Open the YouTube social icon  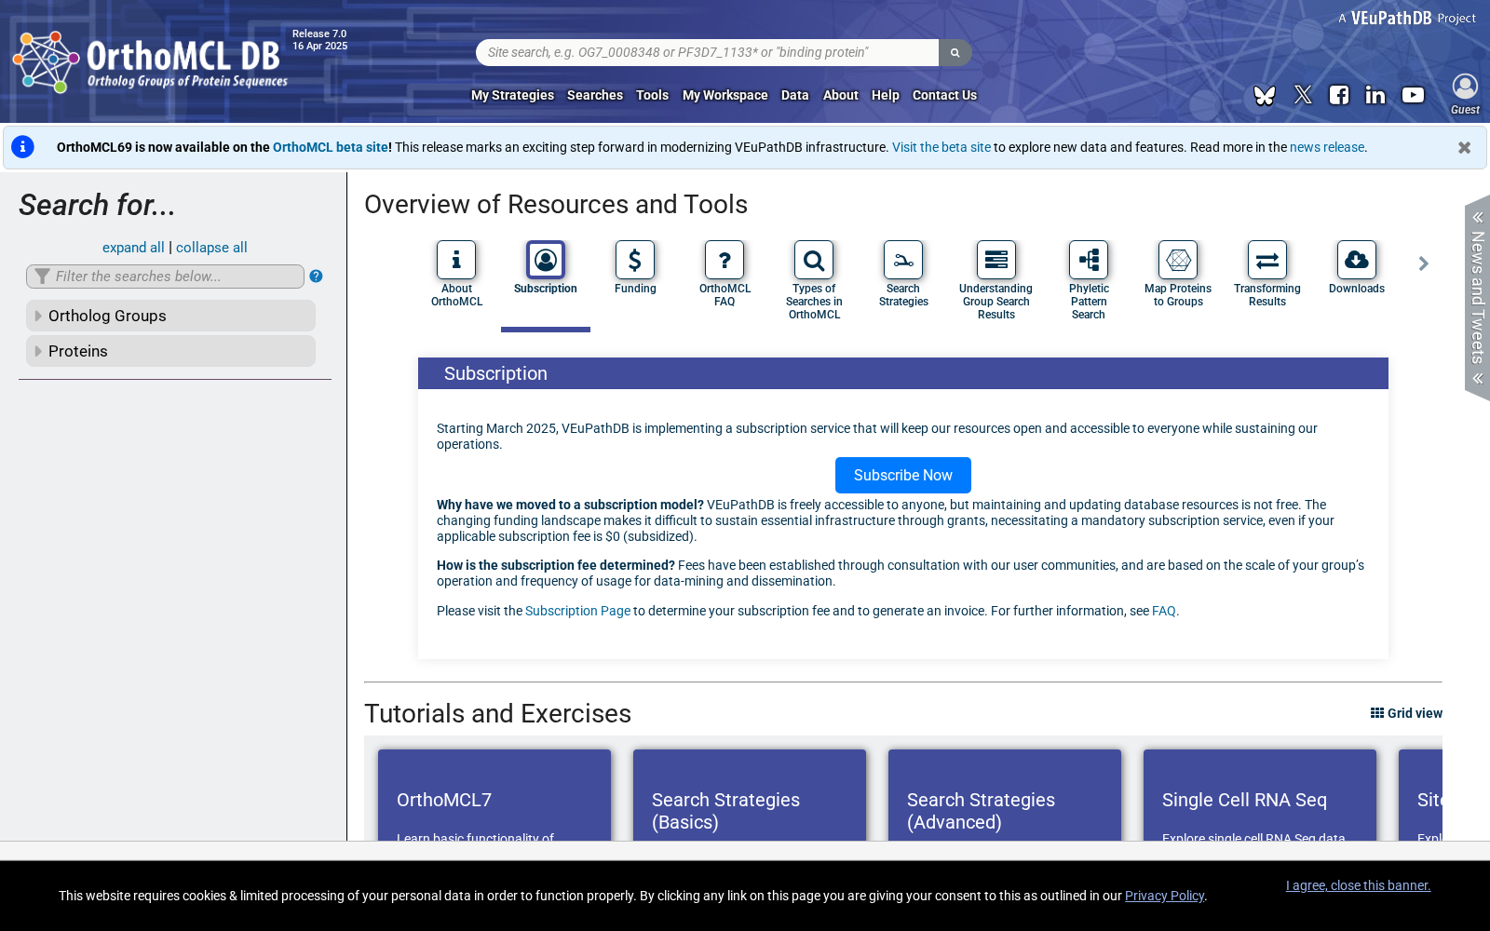point(1413,95)
